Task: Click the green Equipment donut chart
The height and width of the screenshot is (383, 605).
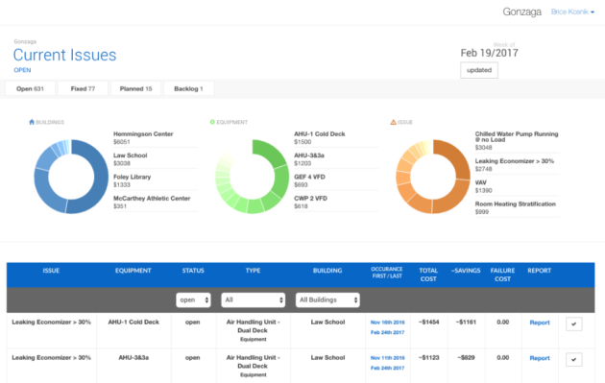Action: tap(252, 177)
